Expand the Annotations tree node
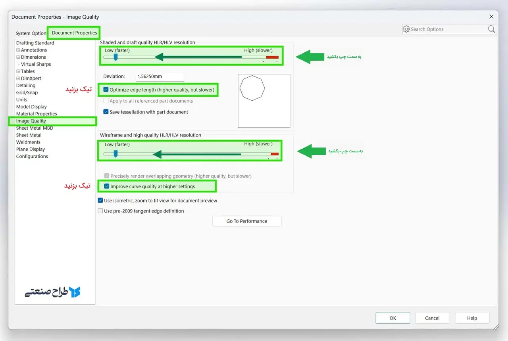The height and width of the screenshot is (341, 508). (18, 50)
